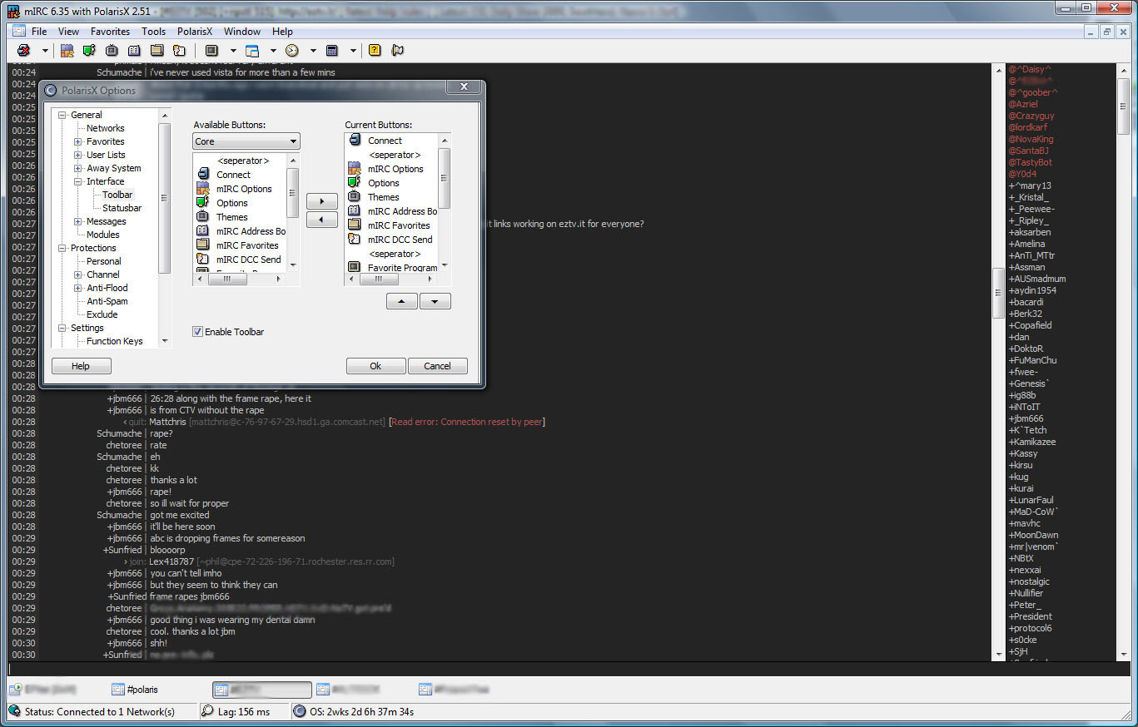Click the add-button right arrow
Viewport: 1138px width, 727px height.
(322, 201)
